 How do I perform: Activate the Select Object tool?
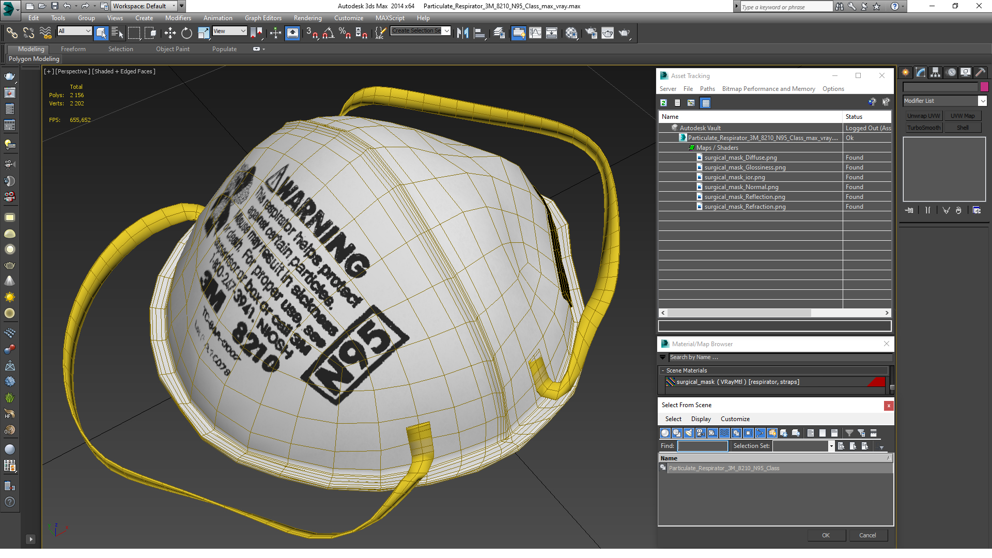click(101, 33)
